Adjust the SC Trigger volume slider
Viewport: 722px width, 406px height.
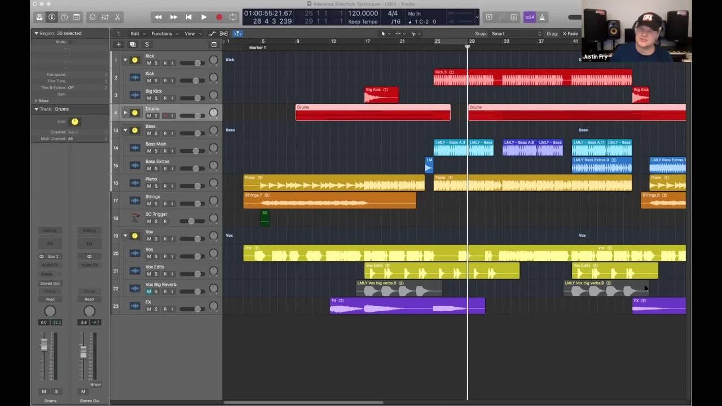pyautogui.click(x=192, y=221)
